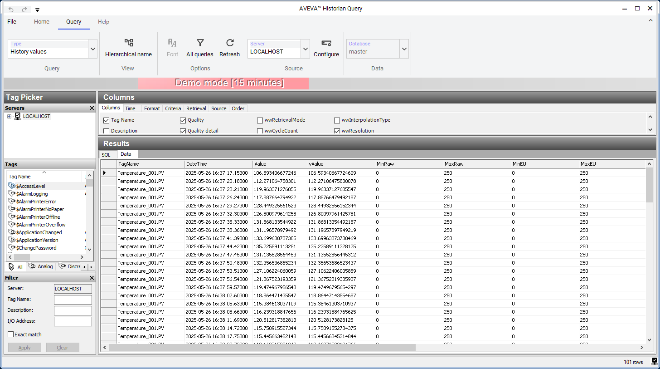660x369 pixels.
Task: Select the $AlarmPrinterNoPaper tag icon
Action: coord(12,209)
